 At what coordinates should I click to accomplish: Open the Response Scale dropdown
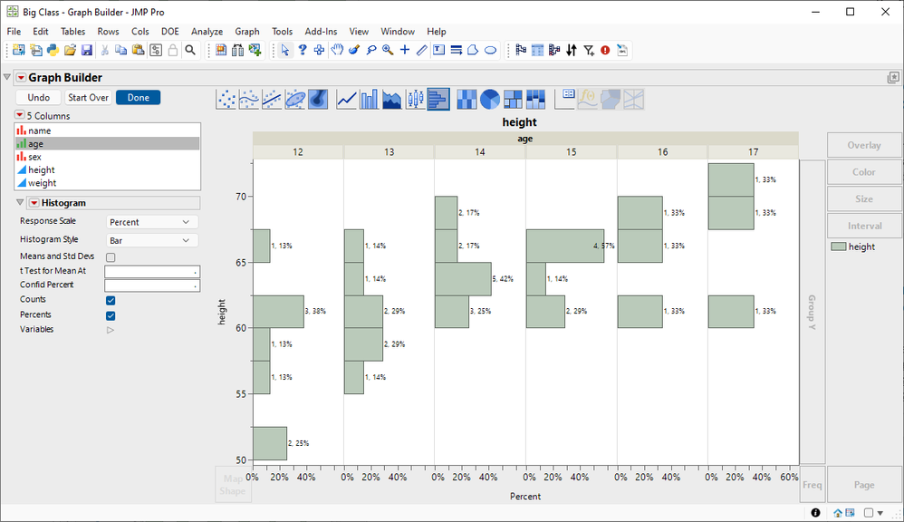[152, 222]
